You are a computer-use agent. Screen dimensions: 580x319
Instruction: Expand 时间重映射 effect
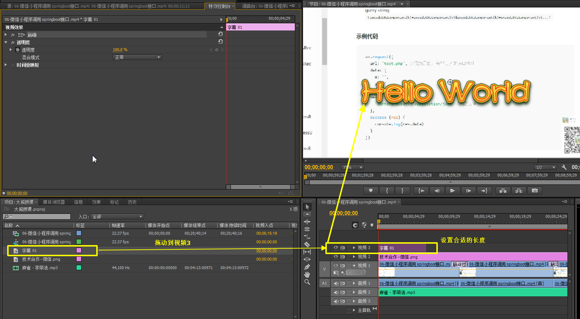pos(6,65)
